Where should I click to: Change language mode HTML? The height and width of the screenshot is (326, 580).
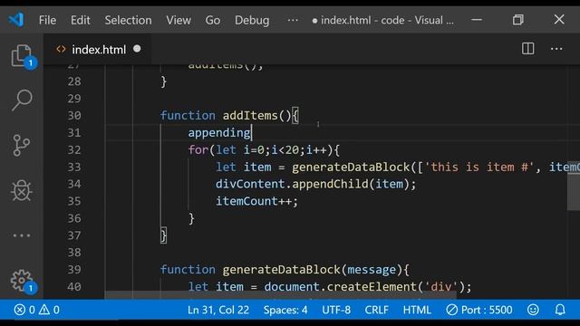tap(417, 310)
